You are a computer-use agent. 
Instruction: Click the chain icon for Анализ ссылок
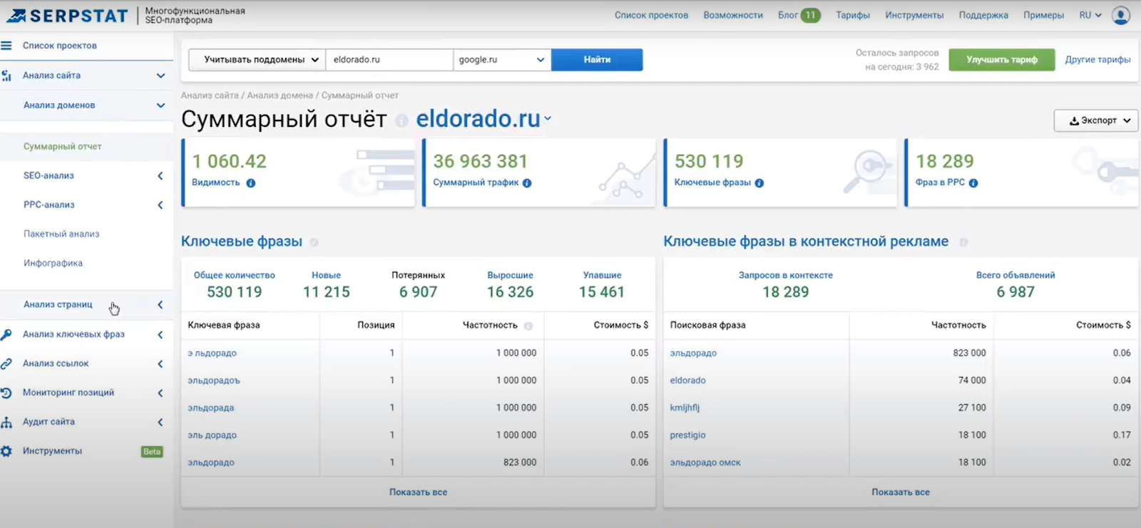pos(6,363)
